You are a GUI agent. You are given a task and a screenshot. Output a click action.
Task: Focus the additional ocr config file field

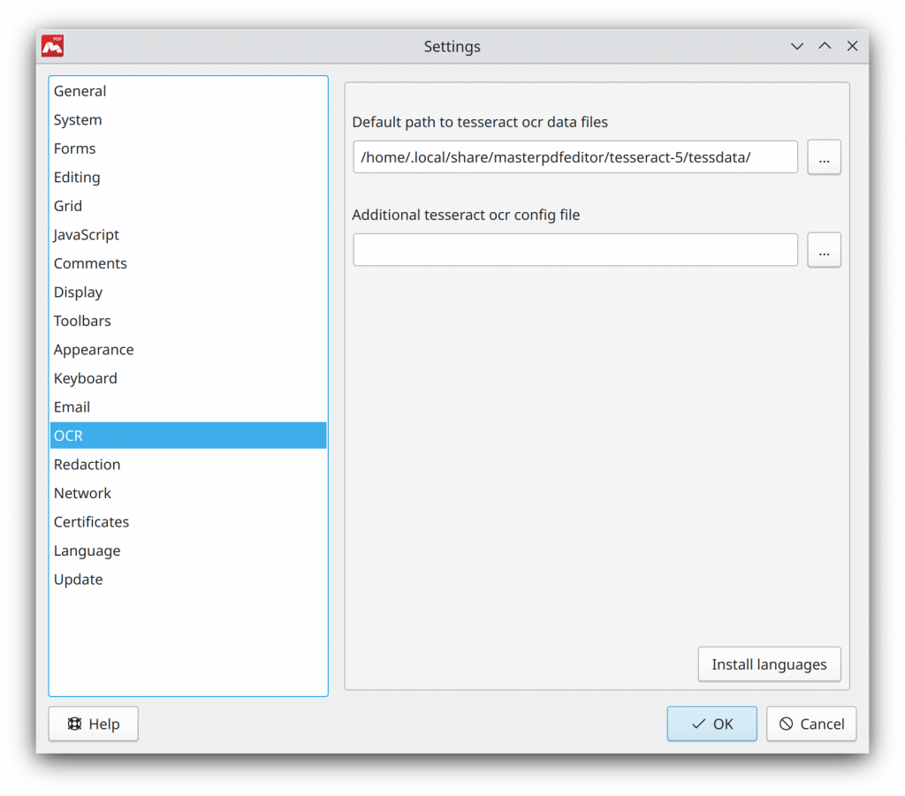click(574, 250)
